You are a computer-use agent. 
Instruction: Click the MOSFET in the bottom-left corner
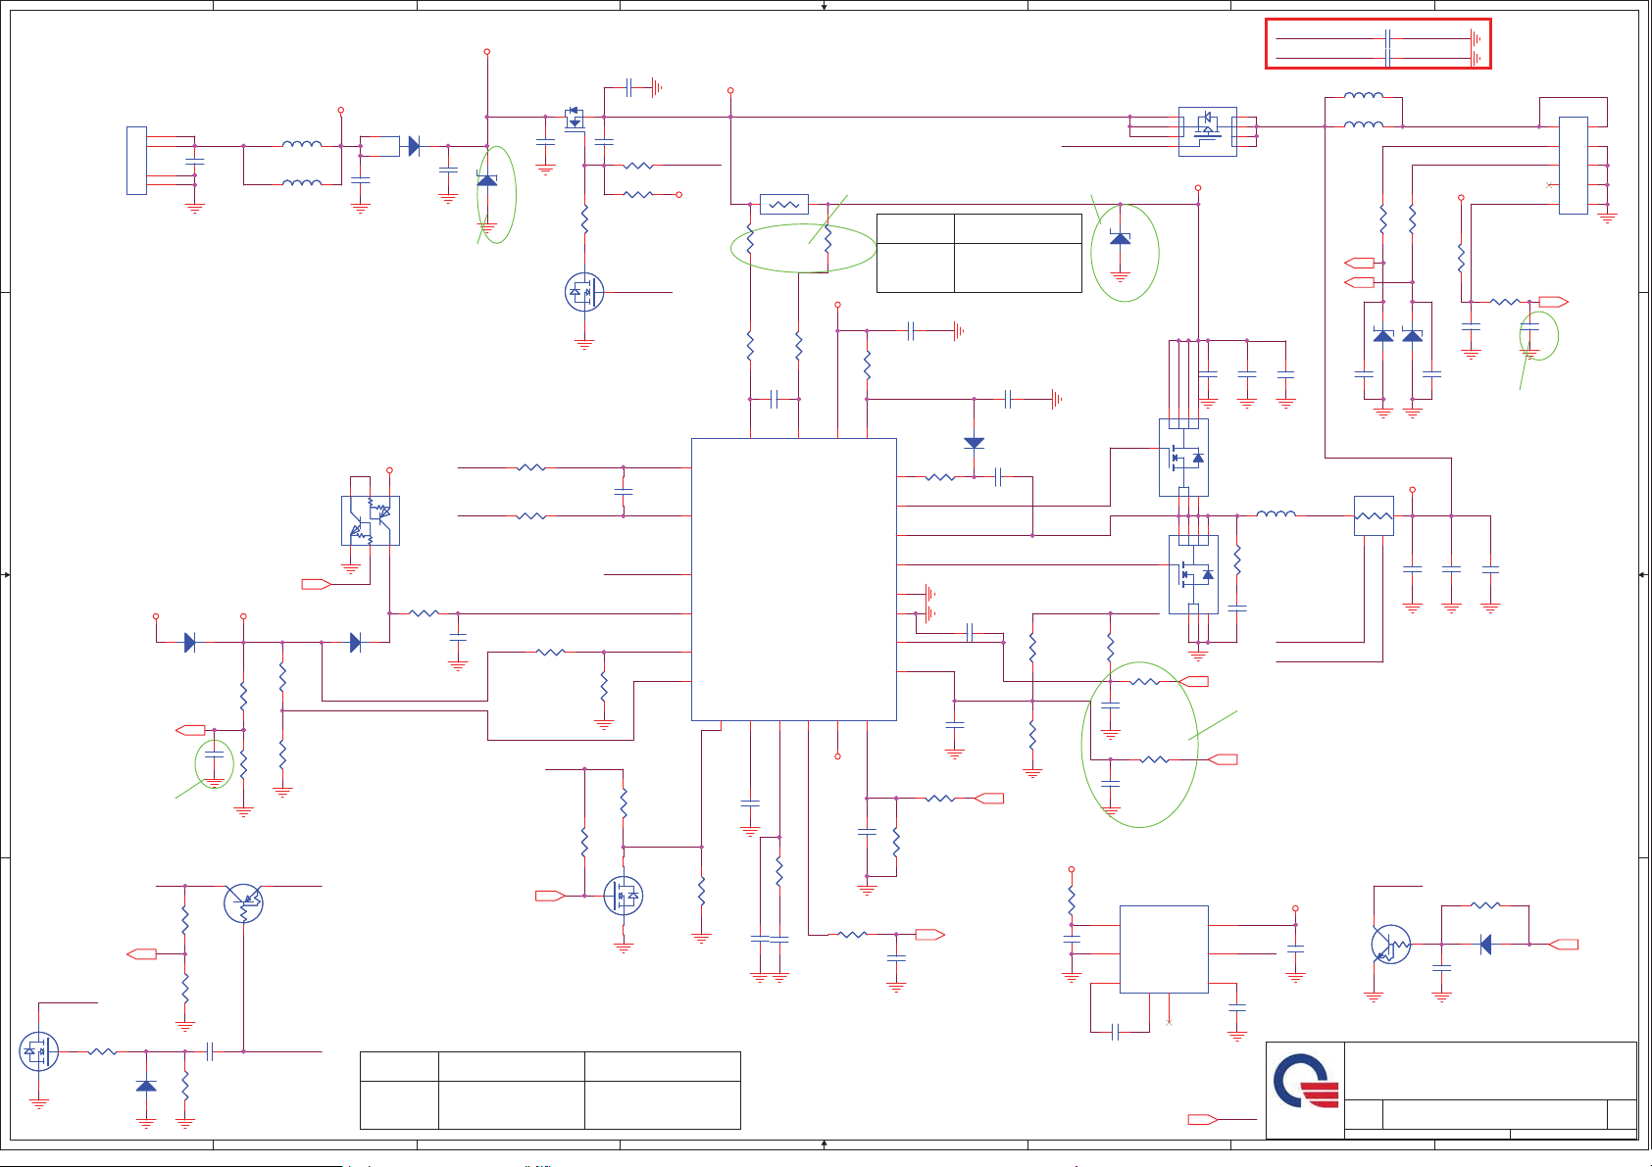(x=39, y=1051)
